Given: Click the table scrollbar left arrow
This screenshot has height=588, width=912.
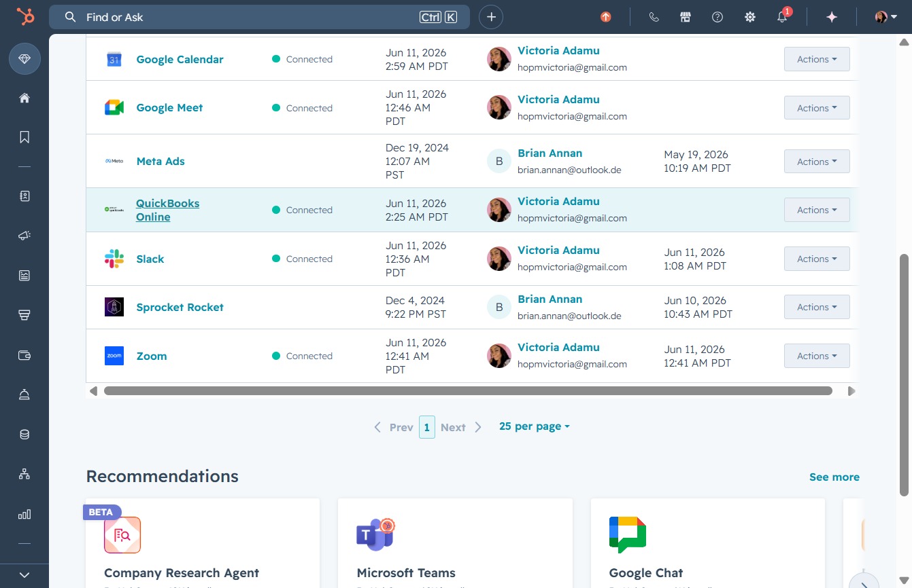Looking at the screenshot, I should (x=93, y=391).
